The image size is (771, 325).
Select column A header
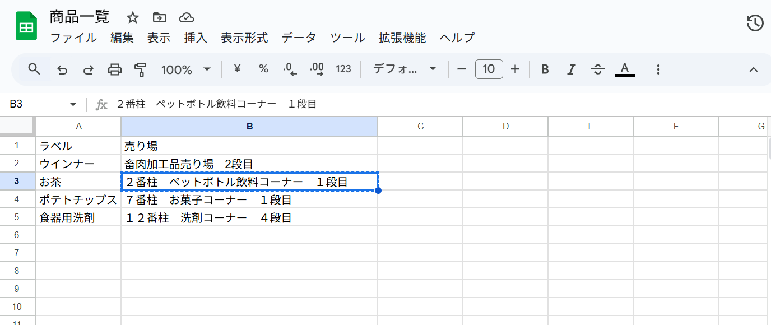click(78, 127)
